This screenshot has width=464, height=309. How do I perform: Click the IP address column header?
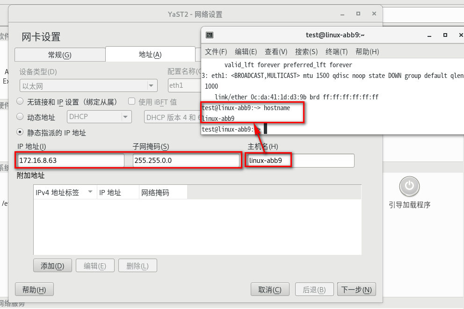click(118, 192)
